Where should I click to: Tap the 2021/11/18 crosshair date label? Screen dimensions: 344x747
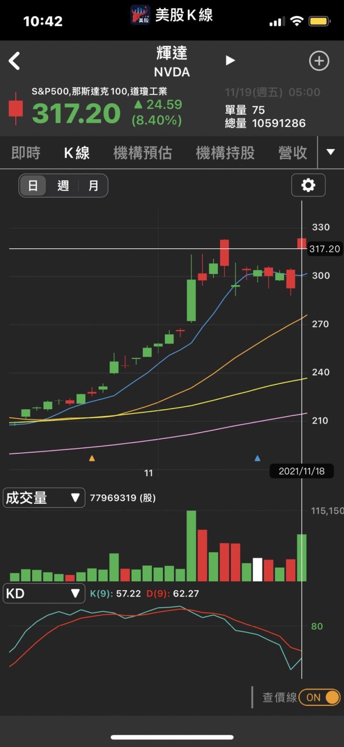pos(301,471)
